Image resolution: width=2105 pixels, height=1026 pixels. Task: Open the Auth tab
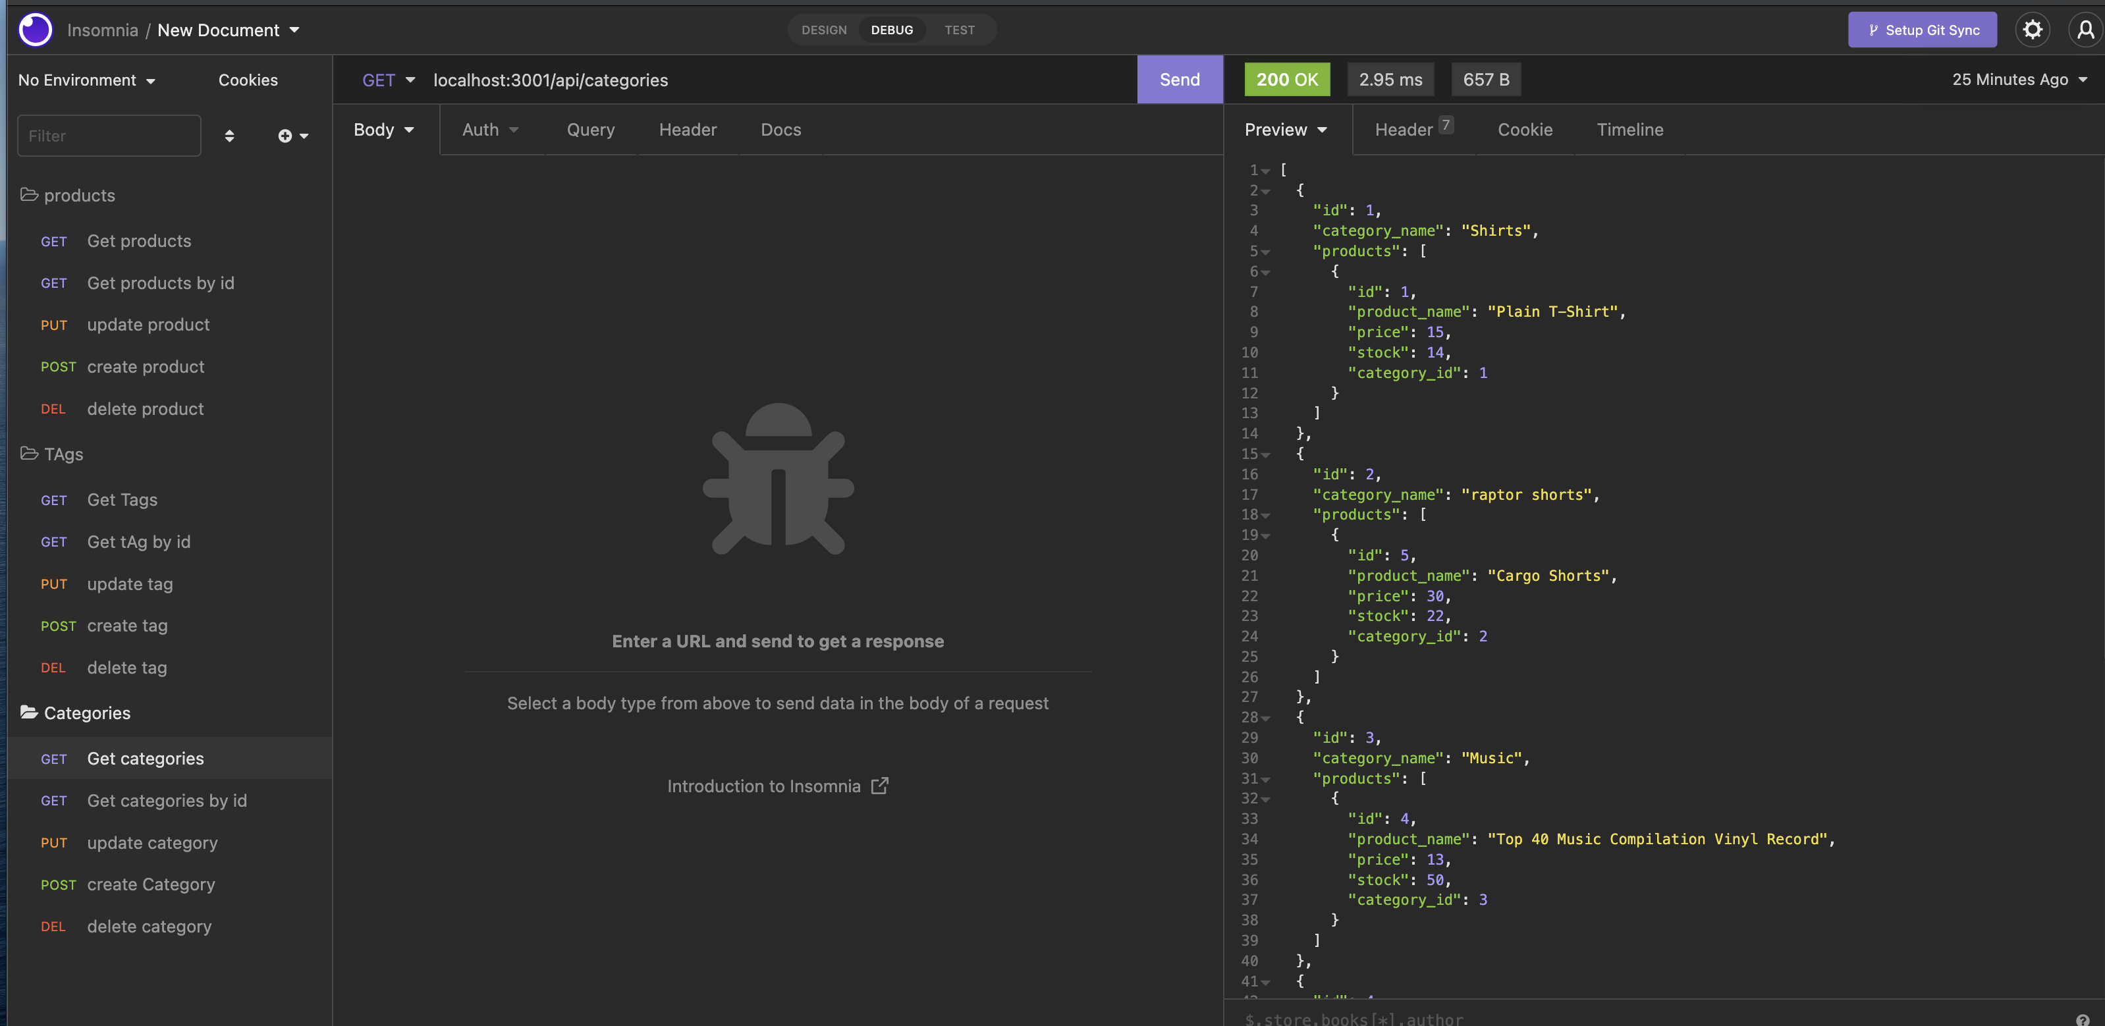pyautogui.click(x=490, y=129)
